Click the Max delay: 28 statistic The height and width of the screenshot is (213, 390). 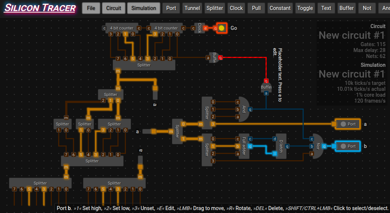[369, 50]
